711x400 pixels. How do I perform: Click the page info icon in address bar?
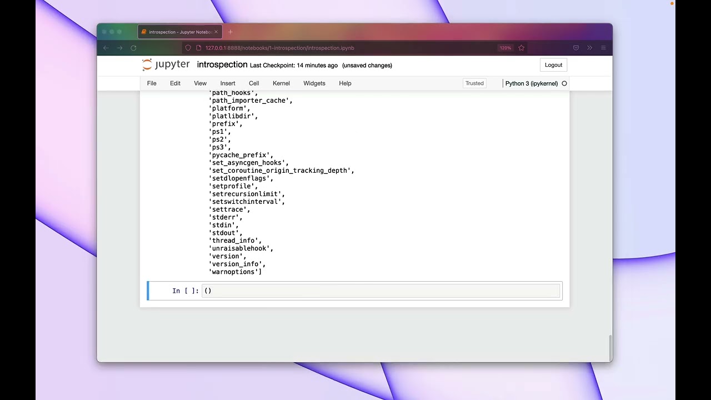198,48
